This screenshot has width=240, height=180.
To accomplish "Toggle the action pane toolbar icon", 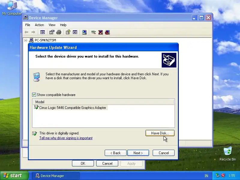I will coord(75,32).
